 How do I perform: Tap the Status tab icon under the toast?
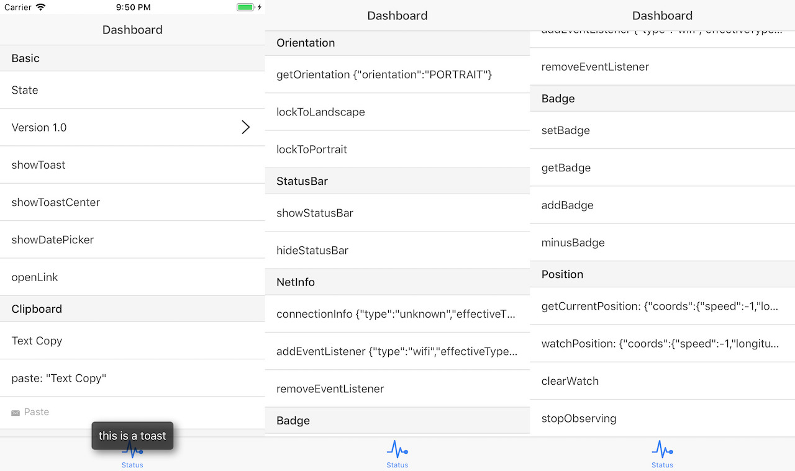[132, 452]
